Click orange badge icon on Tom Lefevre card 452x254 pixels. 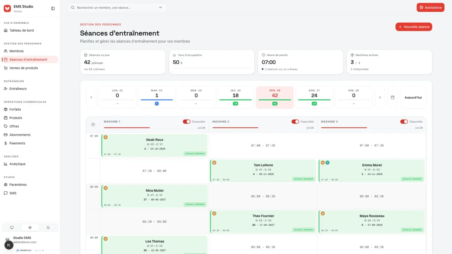(x=214, y=163)
